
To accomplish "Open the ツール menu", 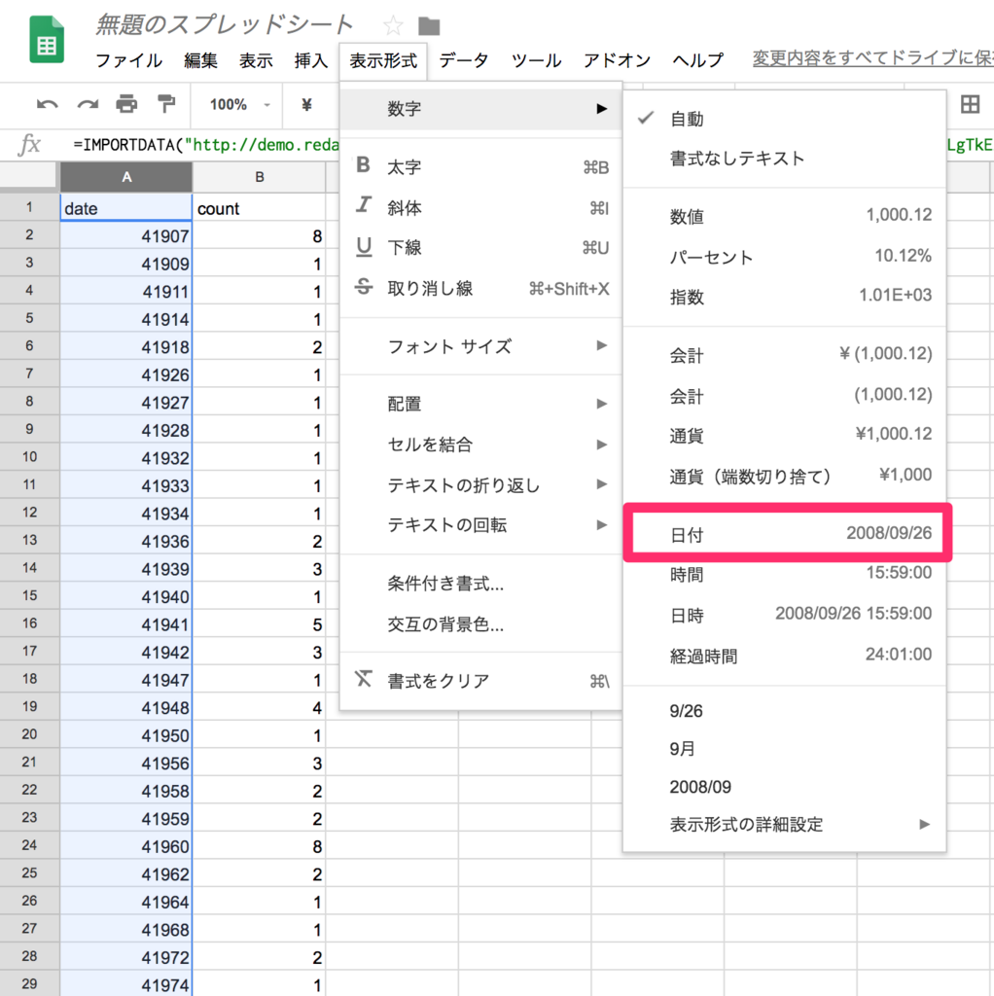I will (536, 60).
